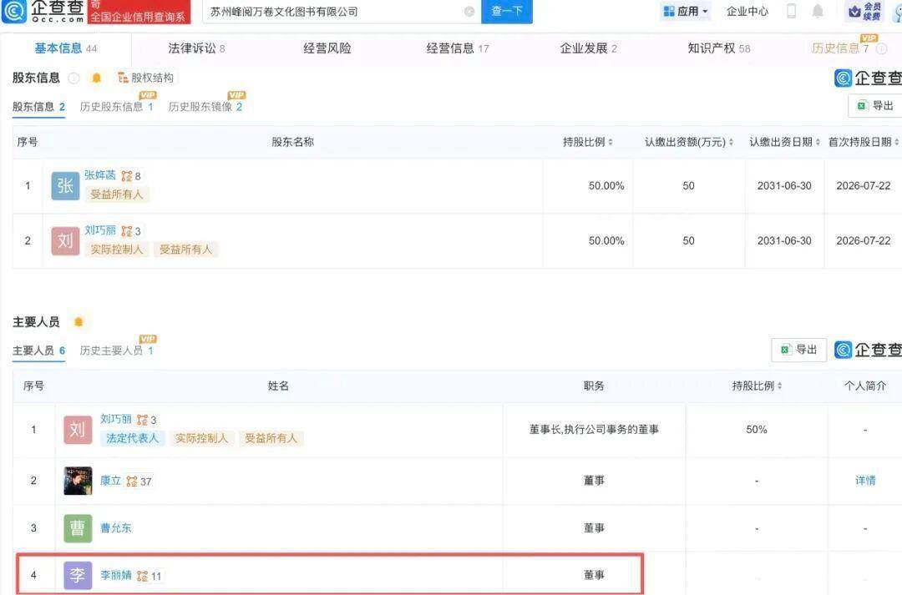Click the mobile phone icon in header
902x595 pixels.
tap(792, 11)
